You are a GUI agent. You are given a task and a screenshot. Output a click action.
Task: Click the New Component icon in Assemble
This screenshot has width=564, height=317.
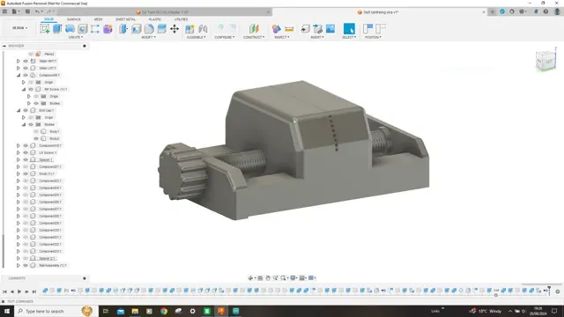tap(189, 29)
